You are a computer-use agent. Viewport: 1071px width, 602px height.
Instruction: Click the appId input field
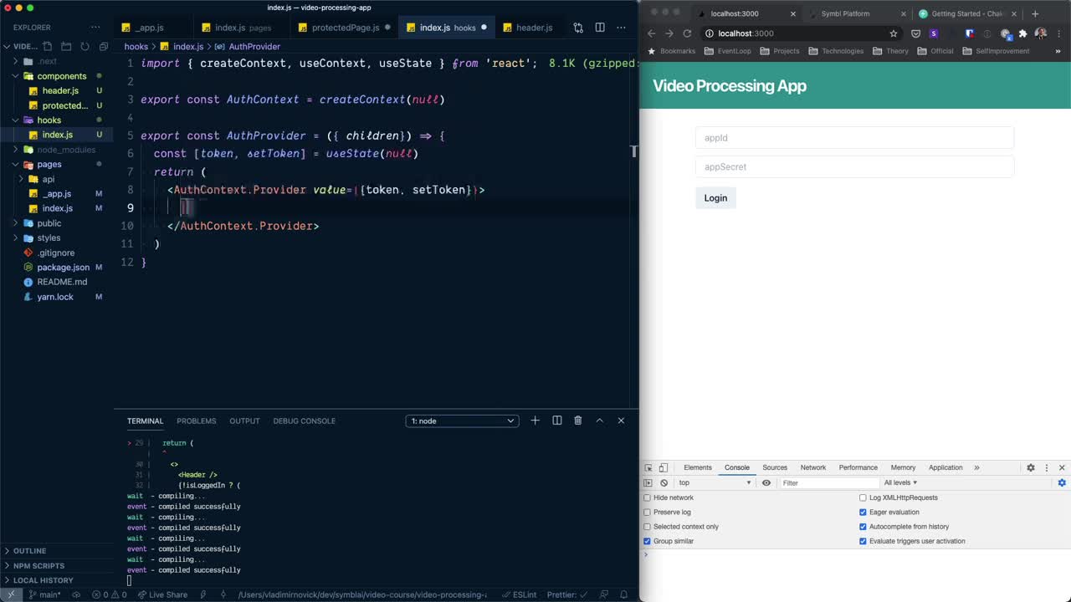tap(854, 138)
